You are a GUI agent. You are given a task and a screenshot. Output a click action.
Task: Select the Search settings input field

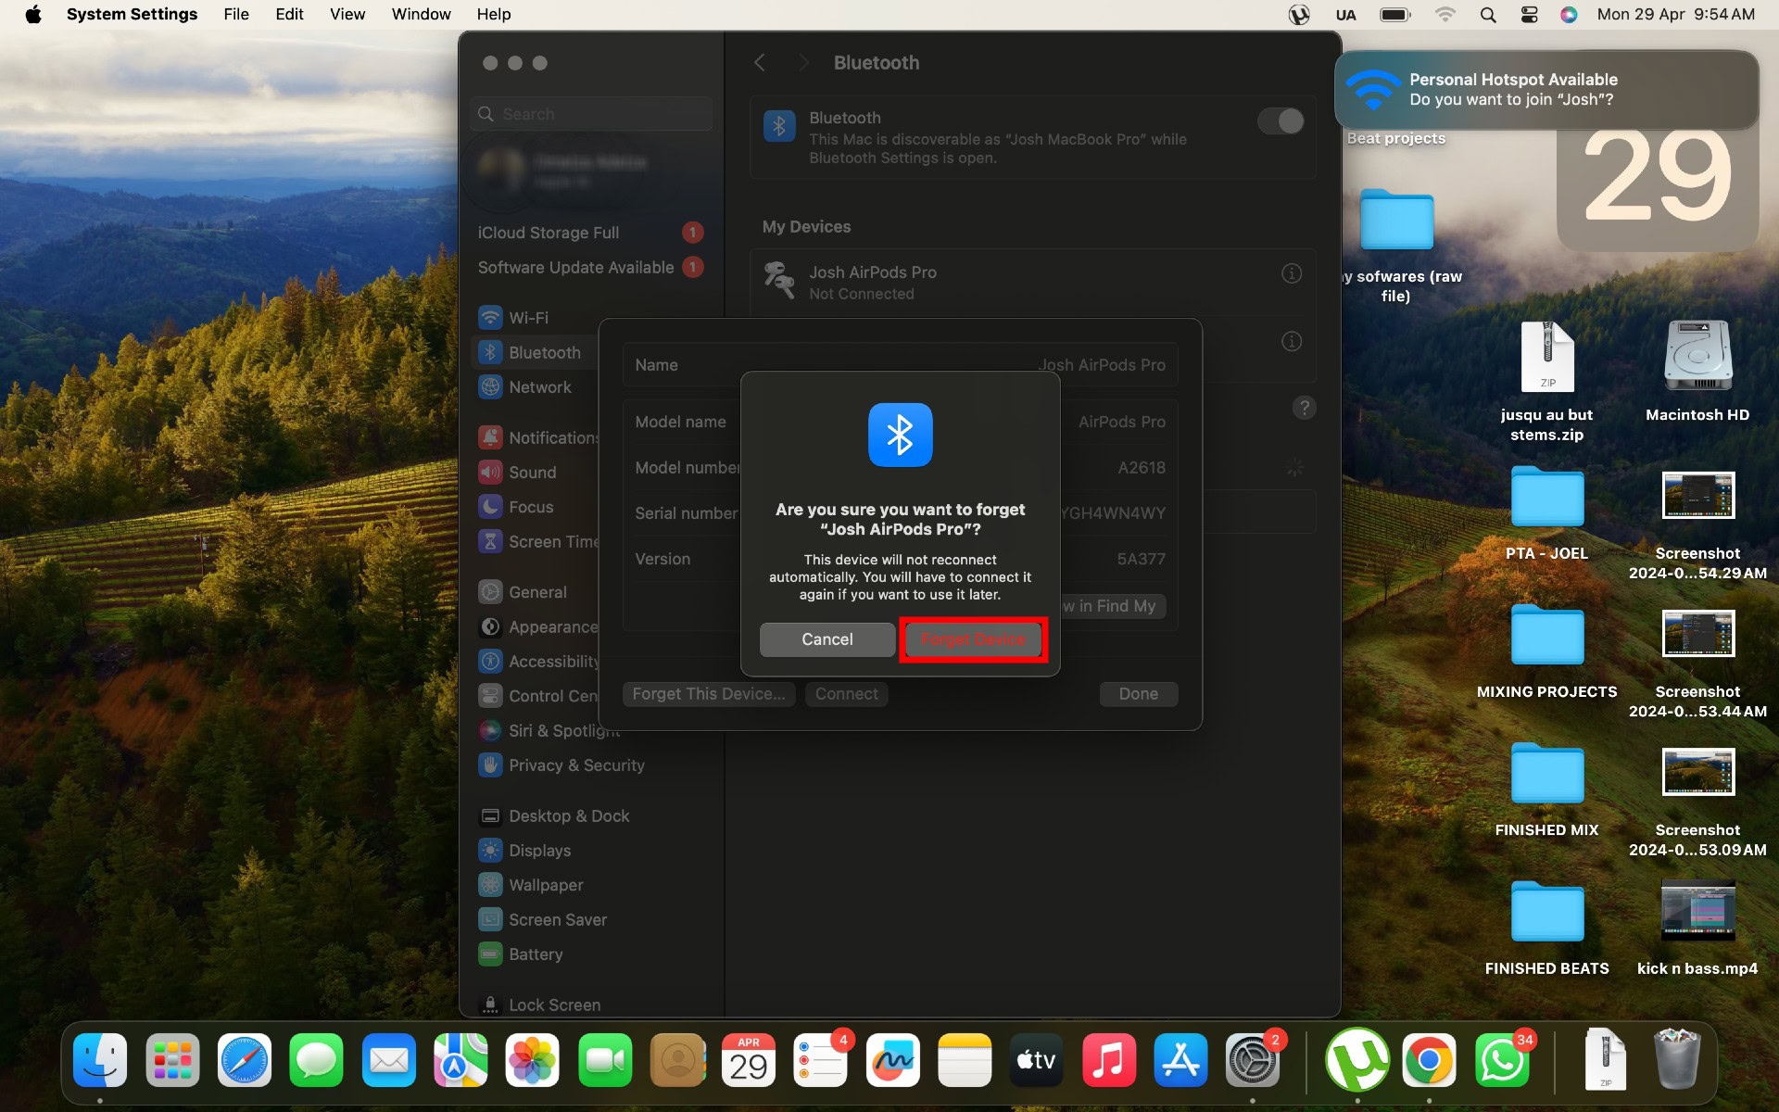tap(592, 113)
